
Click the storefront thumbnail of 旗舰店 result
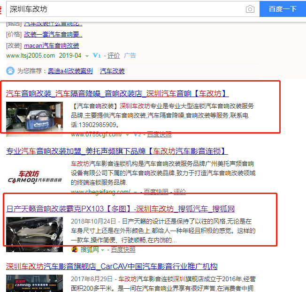(x=35, y=283)
